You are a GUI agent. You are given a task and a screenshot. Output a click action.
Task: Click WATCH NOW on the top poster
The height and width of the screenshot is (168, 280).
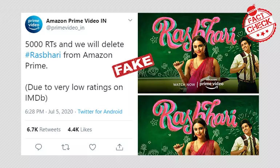click(184, 85)
